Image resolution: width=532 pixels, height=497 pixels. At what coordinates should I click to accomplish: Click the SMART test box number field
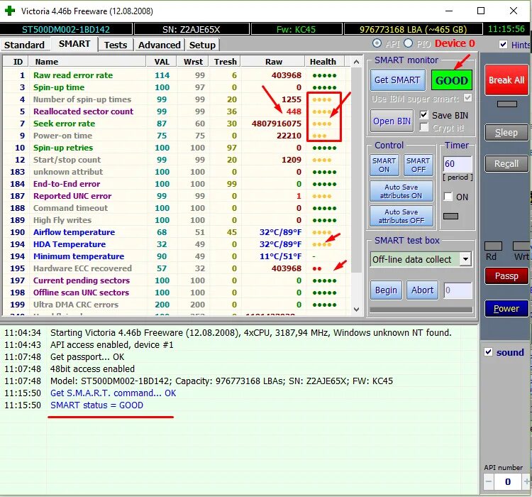click(x=458, y=290)
